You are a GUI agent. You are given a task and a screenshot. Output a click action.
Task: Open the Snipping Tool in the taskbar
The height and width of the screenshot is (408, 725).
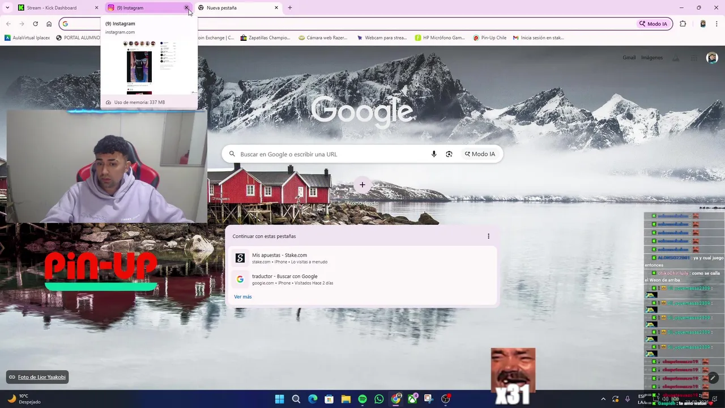tap(429, 399)
